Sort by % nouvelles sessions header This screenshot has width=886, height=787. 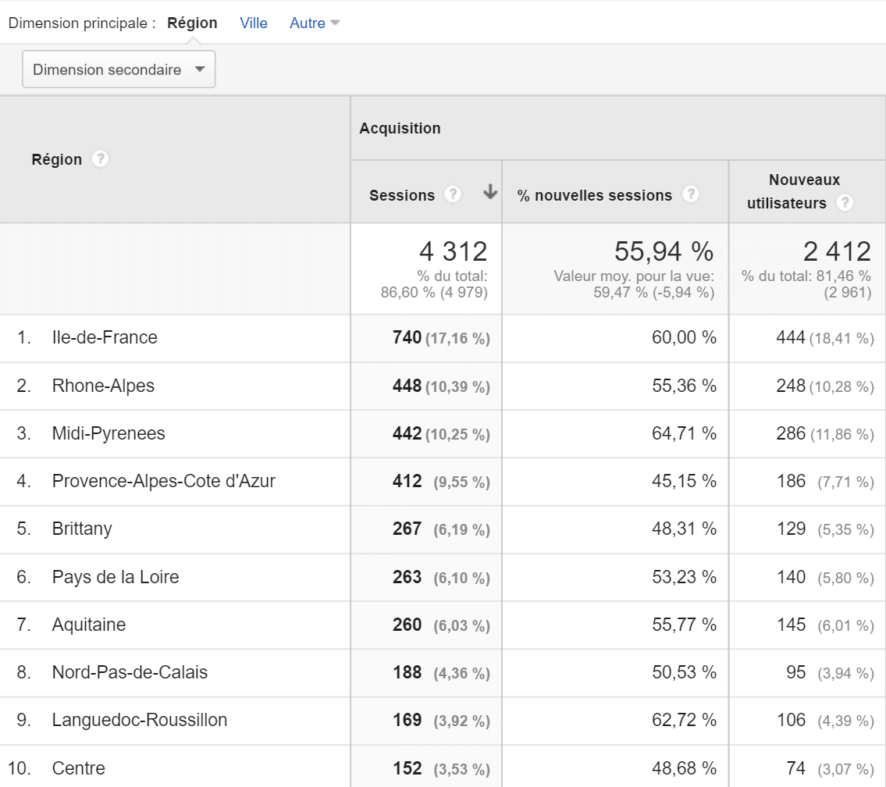click(x=594, y=195)
